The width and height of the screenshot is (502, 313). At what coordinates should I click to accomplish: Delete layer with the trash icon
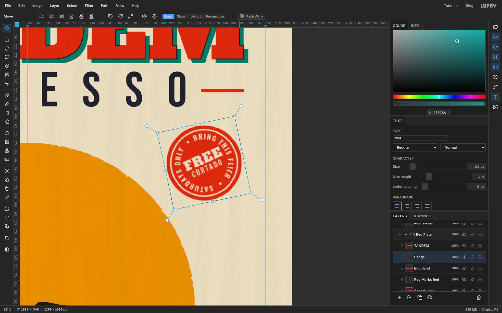point(479,297)
